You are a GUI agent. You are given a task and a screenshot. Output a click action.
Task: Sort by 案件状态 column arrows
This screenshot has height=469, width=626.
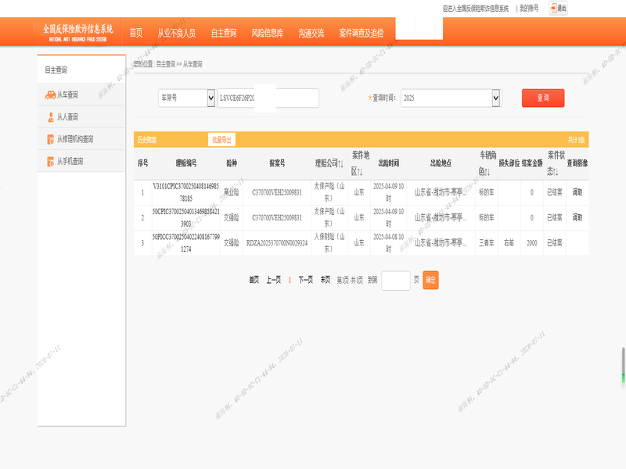[556, 172]
